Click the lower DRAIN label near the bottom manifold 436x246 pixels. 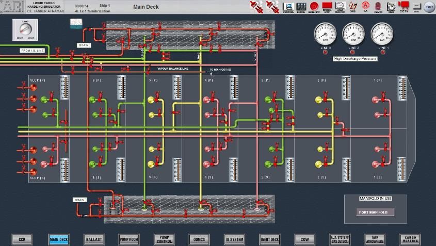79,200
